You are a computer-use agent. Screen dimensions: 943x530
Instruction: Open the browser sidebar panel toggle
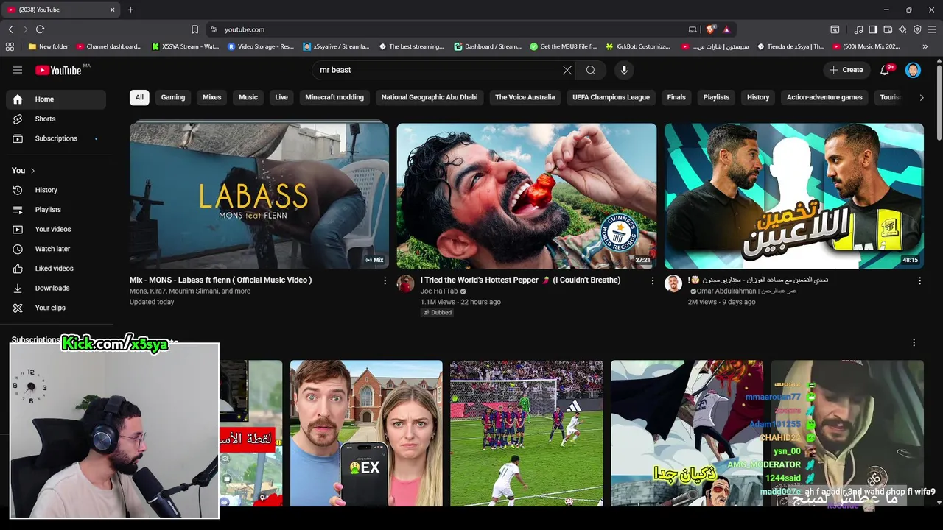tap(873, 29)
